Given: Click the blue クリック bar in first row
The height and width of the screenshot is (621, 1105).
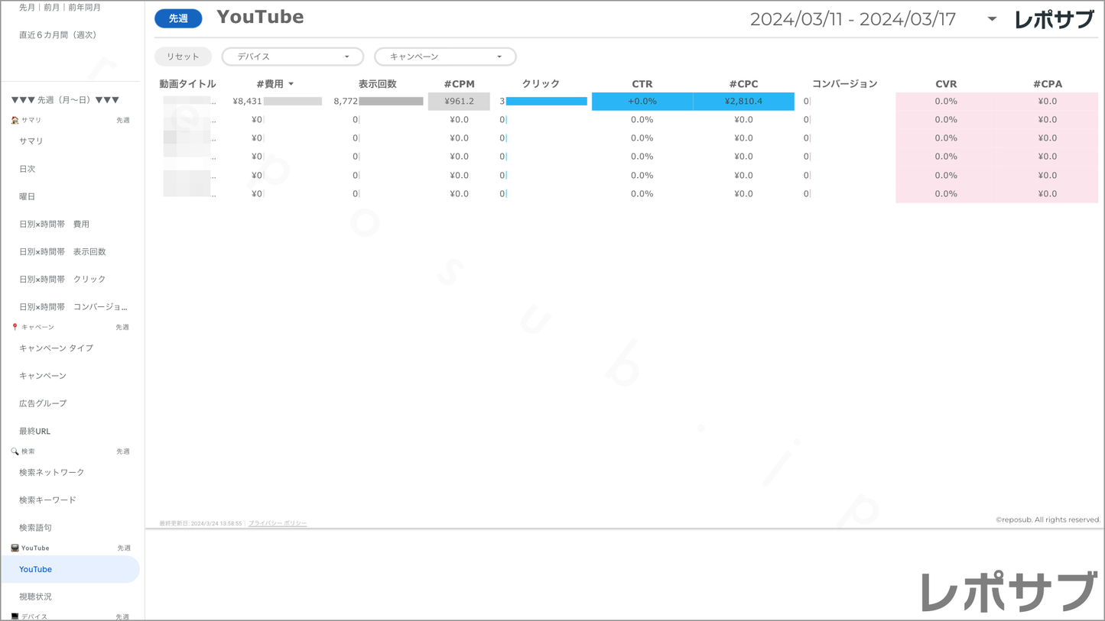Looking at the screenshot, I should (546, 101).
